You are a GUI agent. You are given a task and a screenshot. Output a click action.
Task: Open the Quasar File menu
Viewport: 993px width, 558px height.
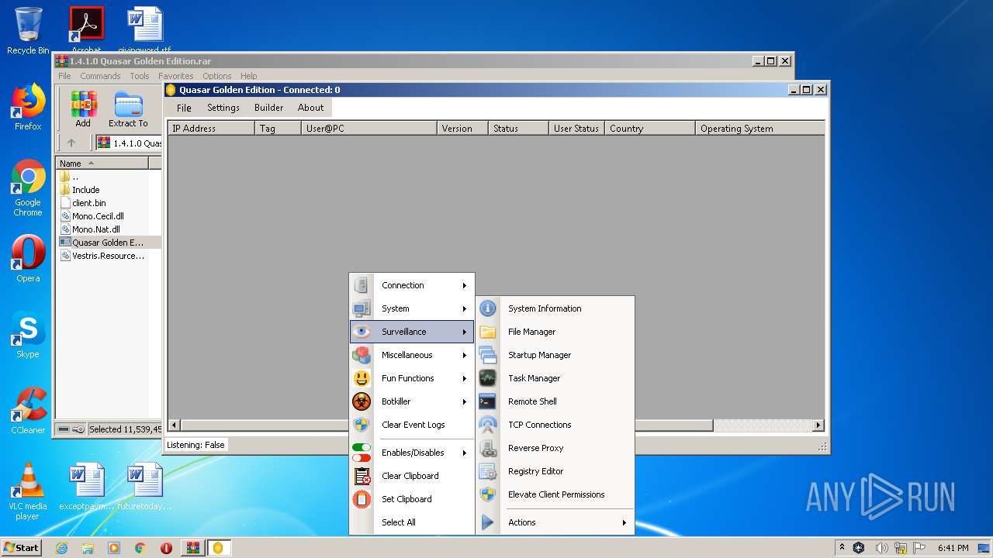tap(184, 108)
